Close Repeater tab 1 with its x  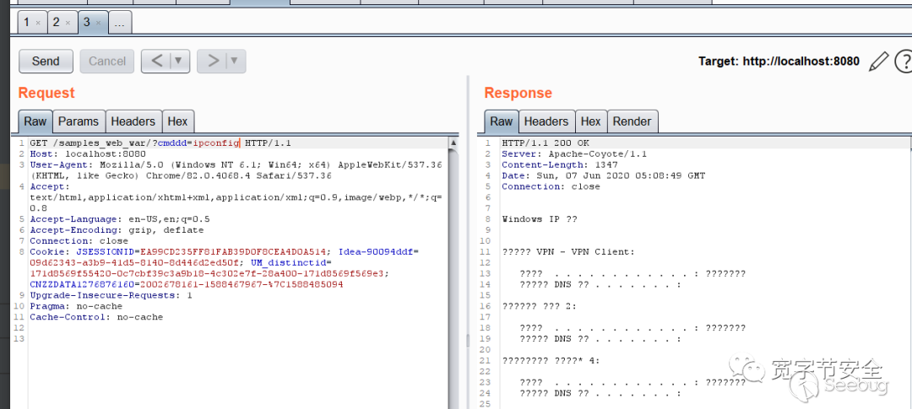click(x=38, y=23)
